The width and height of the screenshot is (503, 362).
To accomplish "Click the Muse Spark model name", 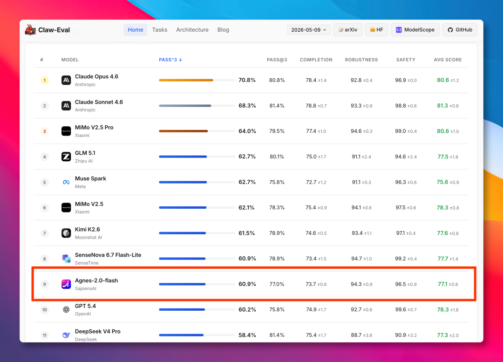I will [90, 178].
